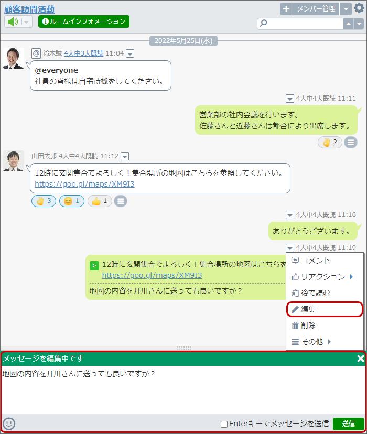The height and width of the screenshot is (434, 367).
Task: Open その他 submenu
Action: coord(325,342)
